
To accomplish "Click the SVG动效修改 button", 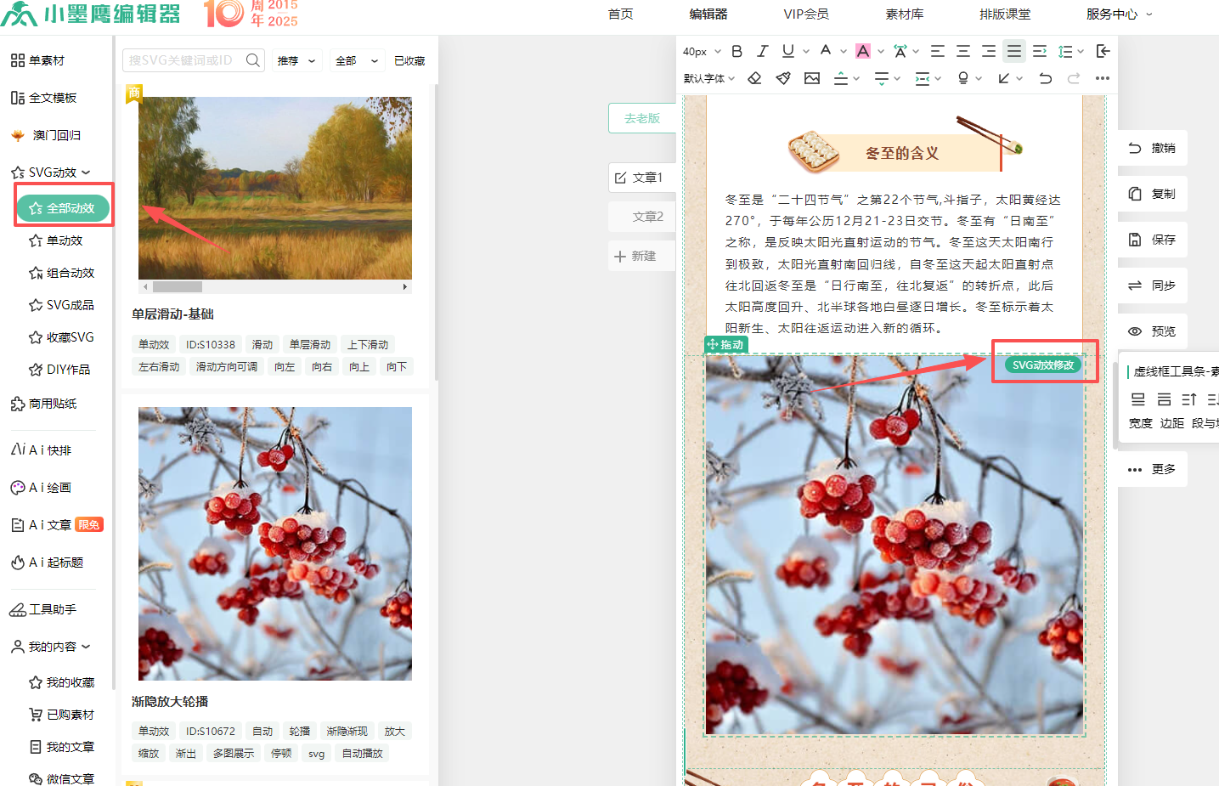I will (x=1043, y=365).
